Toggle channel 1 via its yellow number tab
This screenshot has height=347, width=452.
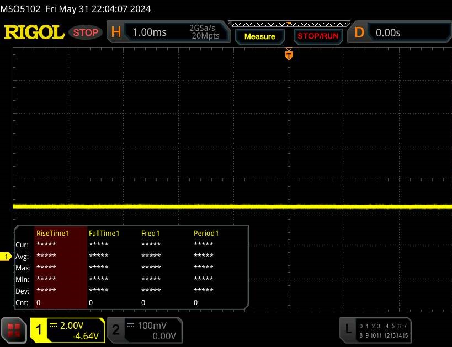point(39,330)
